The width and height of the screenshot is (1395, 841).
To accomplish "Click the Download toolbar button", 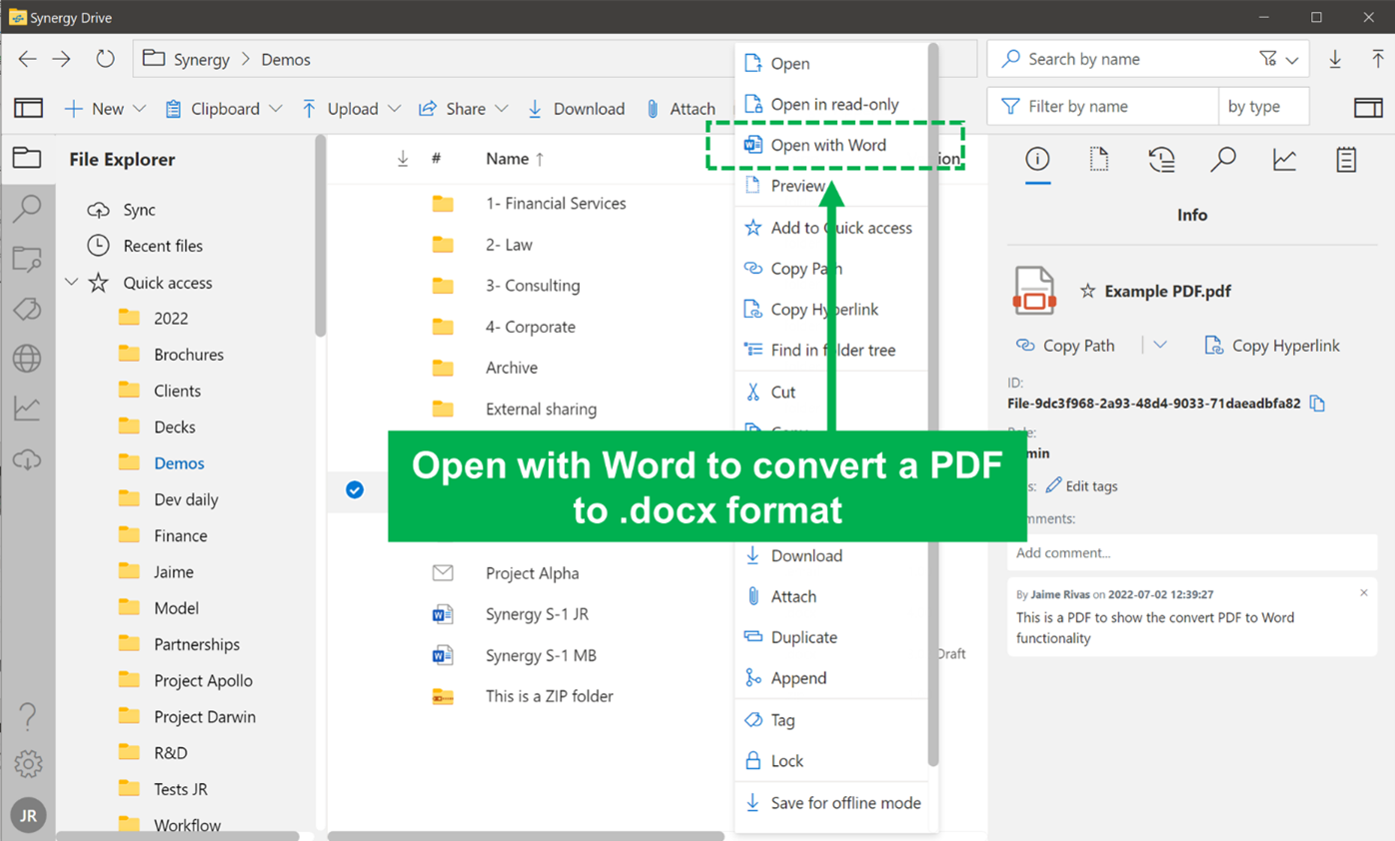I will pyautogui.click(x=576, y=109).
